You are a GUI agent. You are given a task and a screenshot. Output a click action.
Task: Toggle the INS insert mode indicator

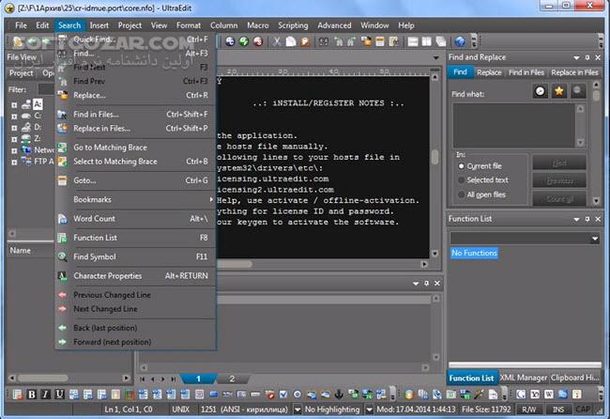[x=558, y=410]
